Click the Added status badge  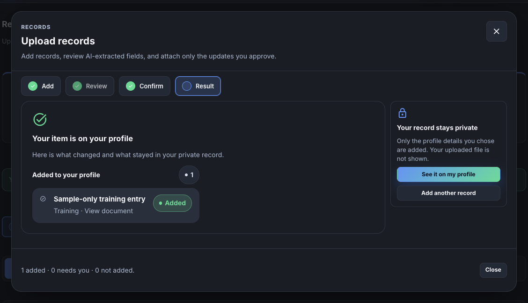point(172,203)
